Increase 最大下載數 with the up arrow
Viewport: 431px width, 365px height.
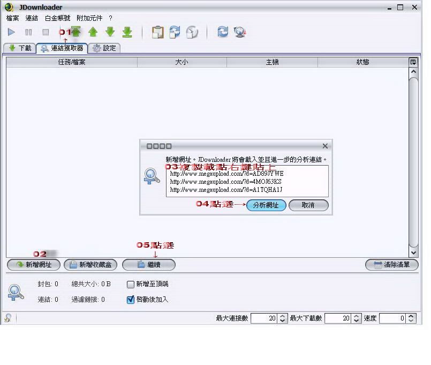[x=356, y=316]
